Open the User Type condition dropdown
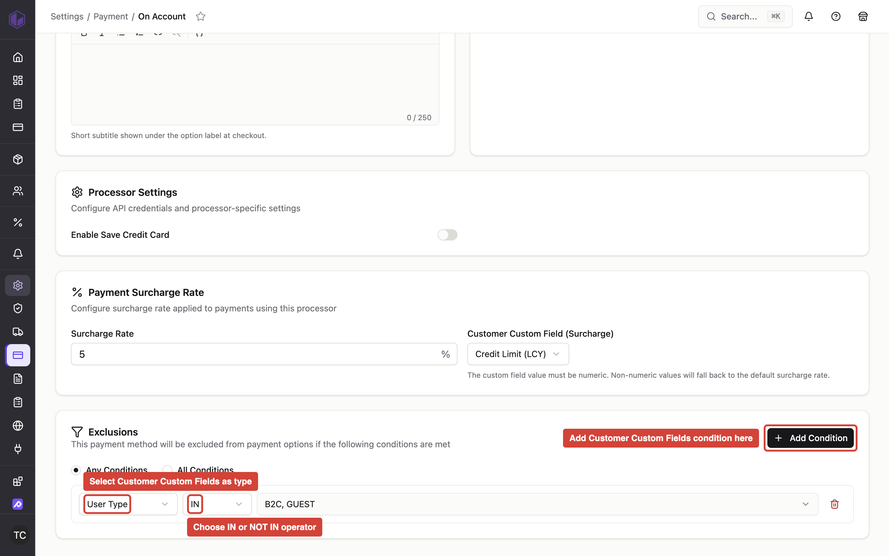 click(128, 504)
